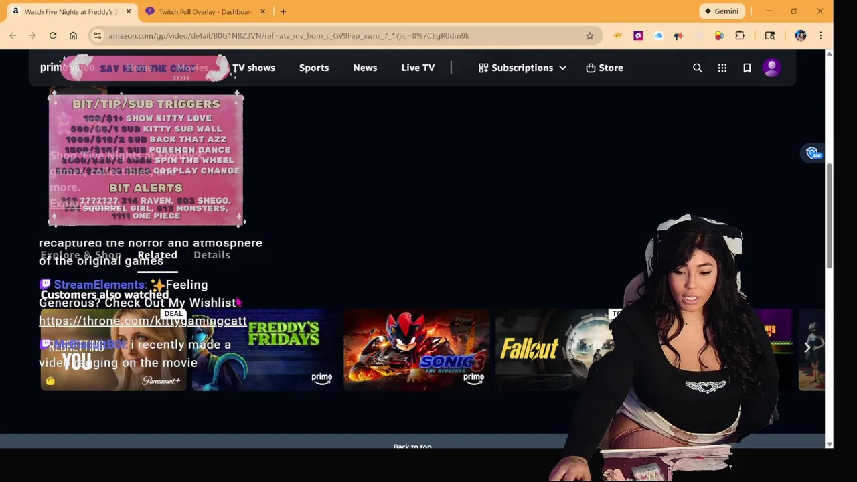Open the Chrome profile avatar
This screenshot has height=482, width=857.
[x=801, y=35]
